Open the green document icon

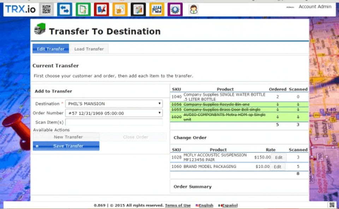coord(83,10)
